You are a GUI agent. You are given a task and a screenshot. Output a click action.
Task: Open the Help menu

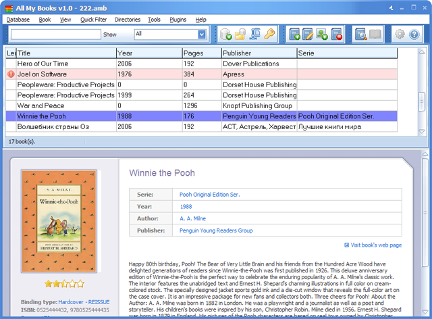201,20
